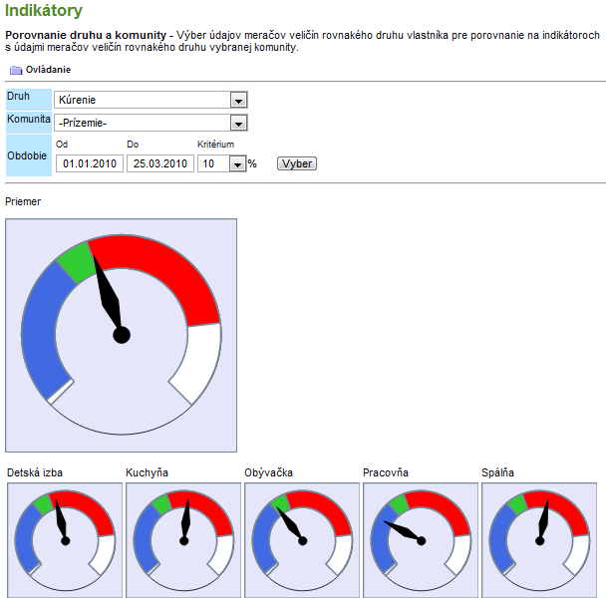Click the Od date field

90,163
